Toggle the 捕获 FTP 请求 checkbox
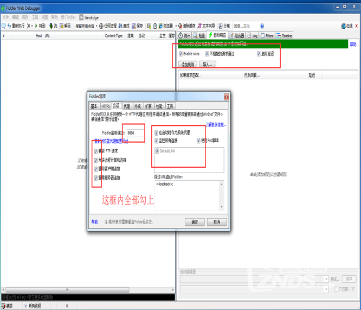This screenshot has width=361, height=310. (96, 151)
